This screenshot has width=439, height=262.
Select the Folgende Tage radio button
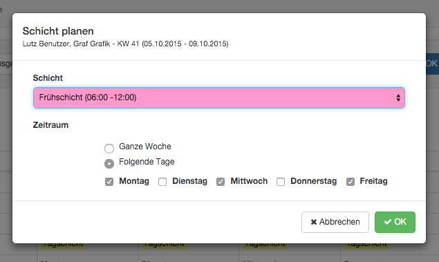[109, 163]
